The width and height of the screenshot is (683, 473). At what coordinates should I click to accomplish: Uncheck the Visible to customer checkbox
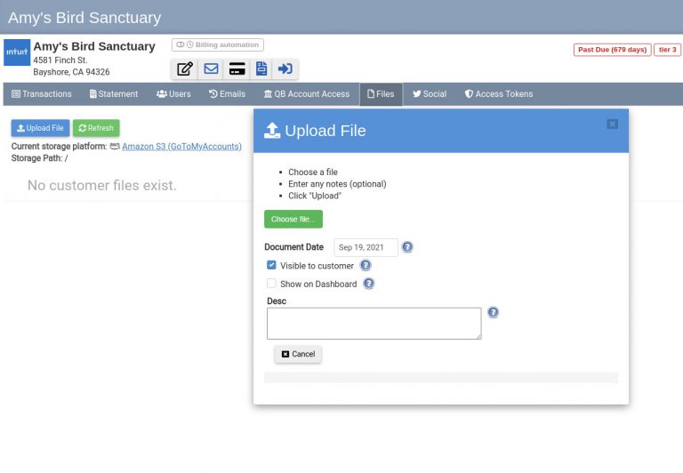(271, 265)
